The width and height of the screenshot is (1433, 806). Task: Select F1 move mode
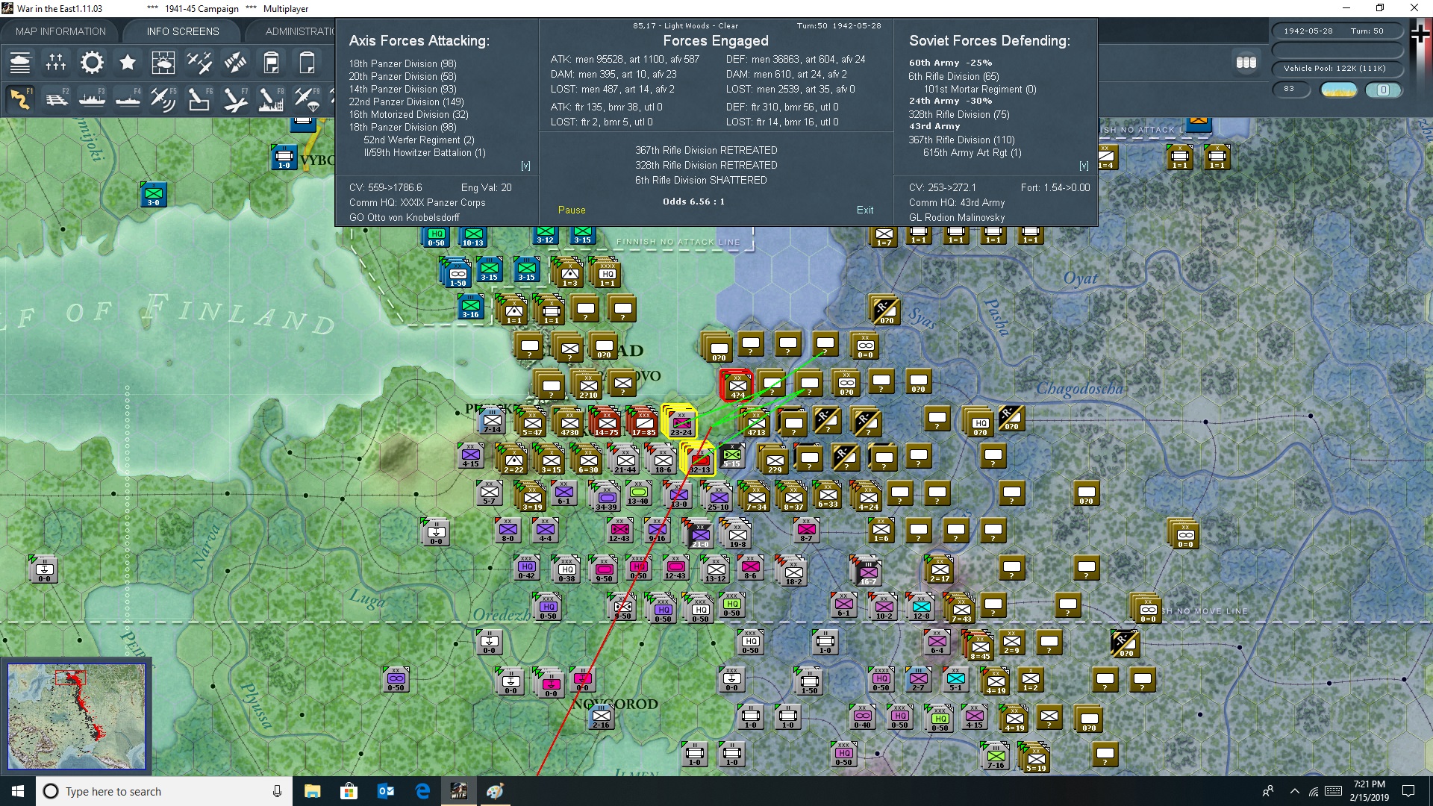[20, 99]
